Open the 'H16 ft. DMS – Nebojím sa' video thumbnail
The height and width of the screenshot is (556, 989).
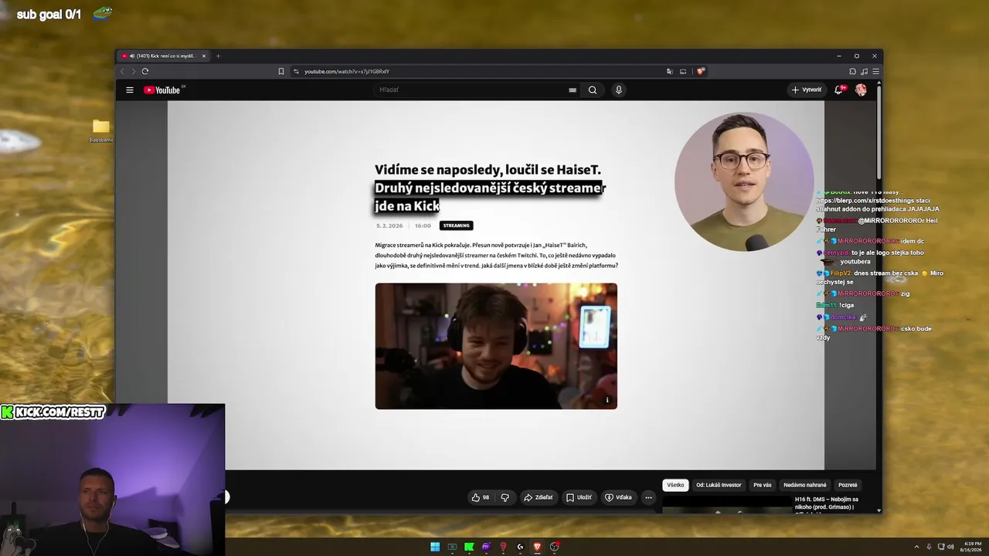[726, 503]
